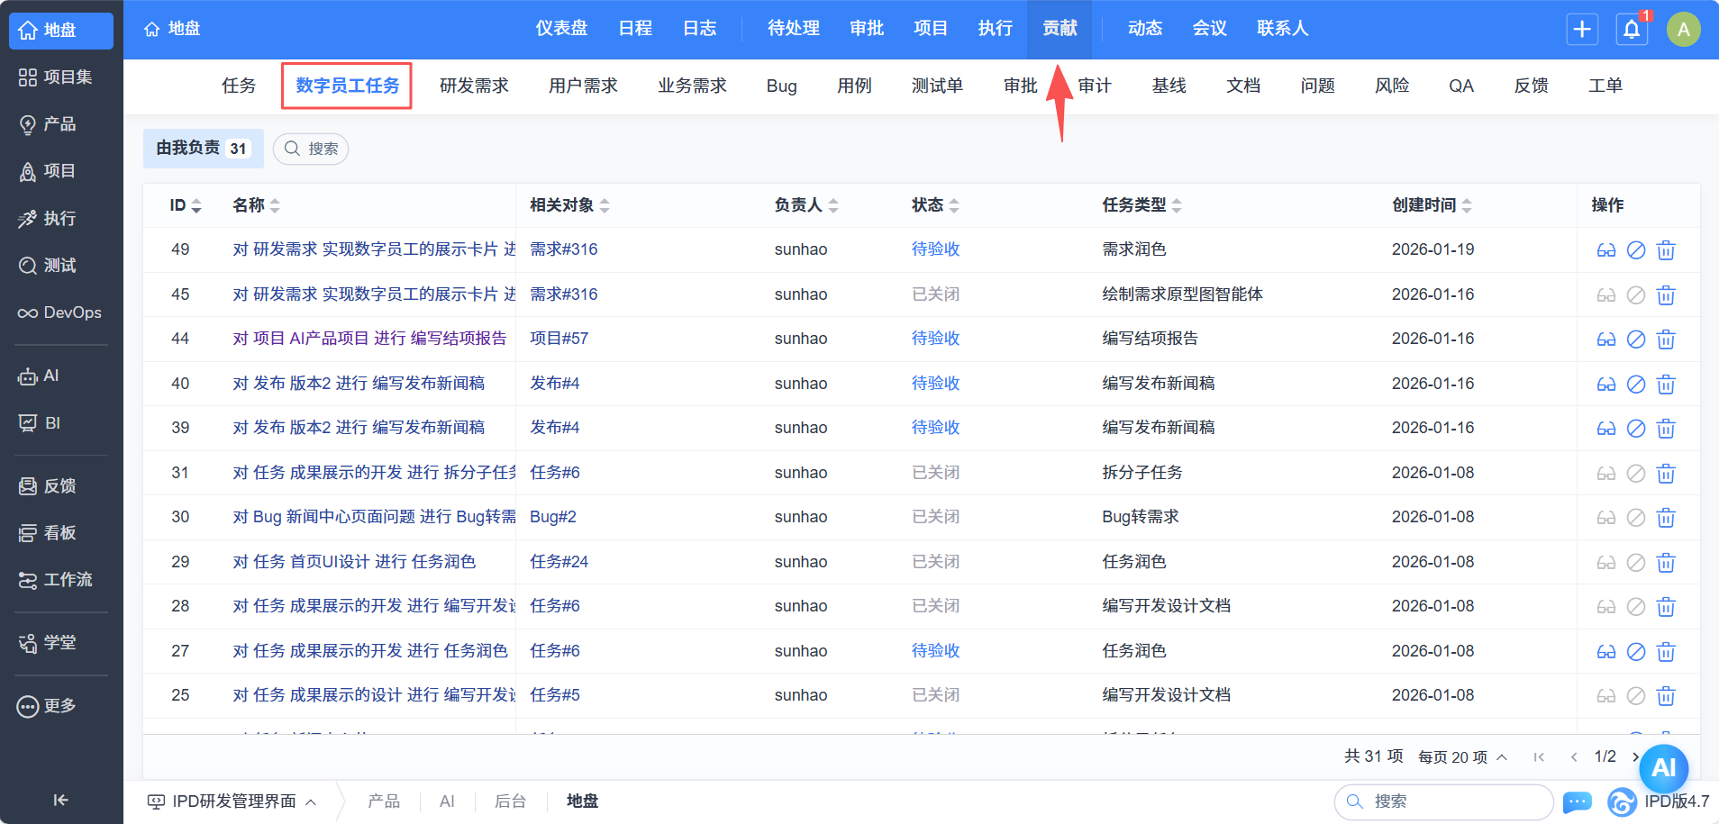This screenshot has width=1719, height=824.
Task: Open DevOps in the sidebar
Action: [x=60, y=312]
